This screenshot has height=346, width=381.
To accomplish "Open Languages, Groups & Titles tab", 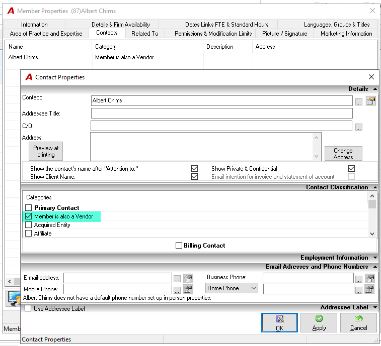I will click(337, 25).
